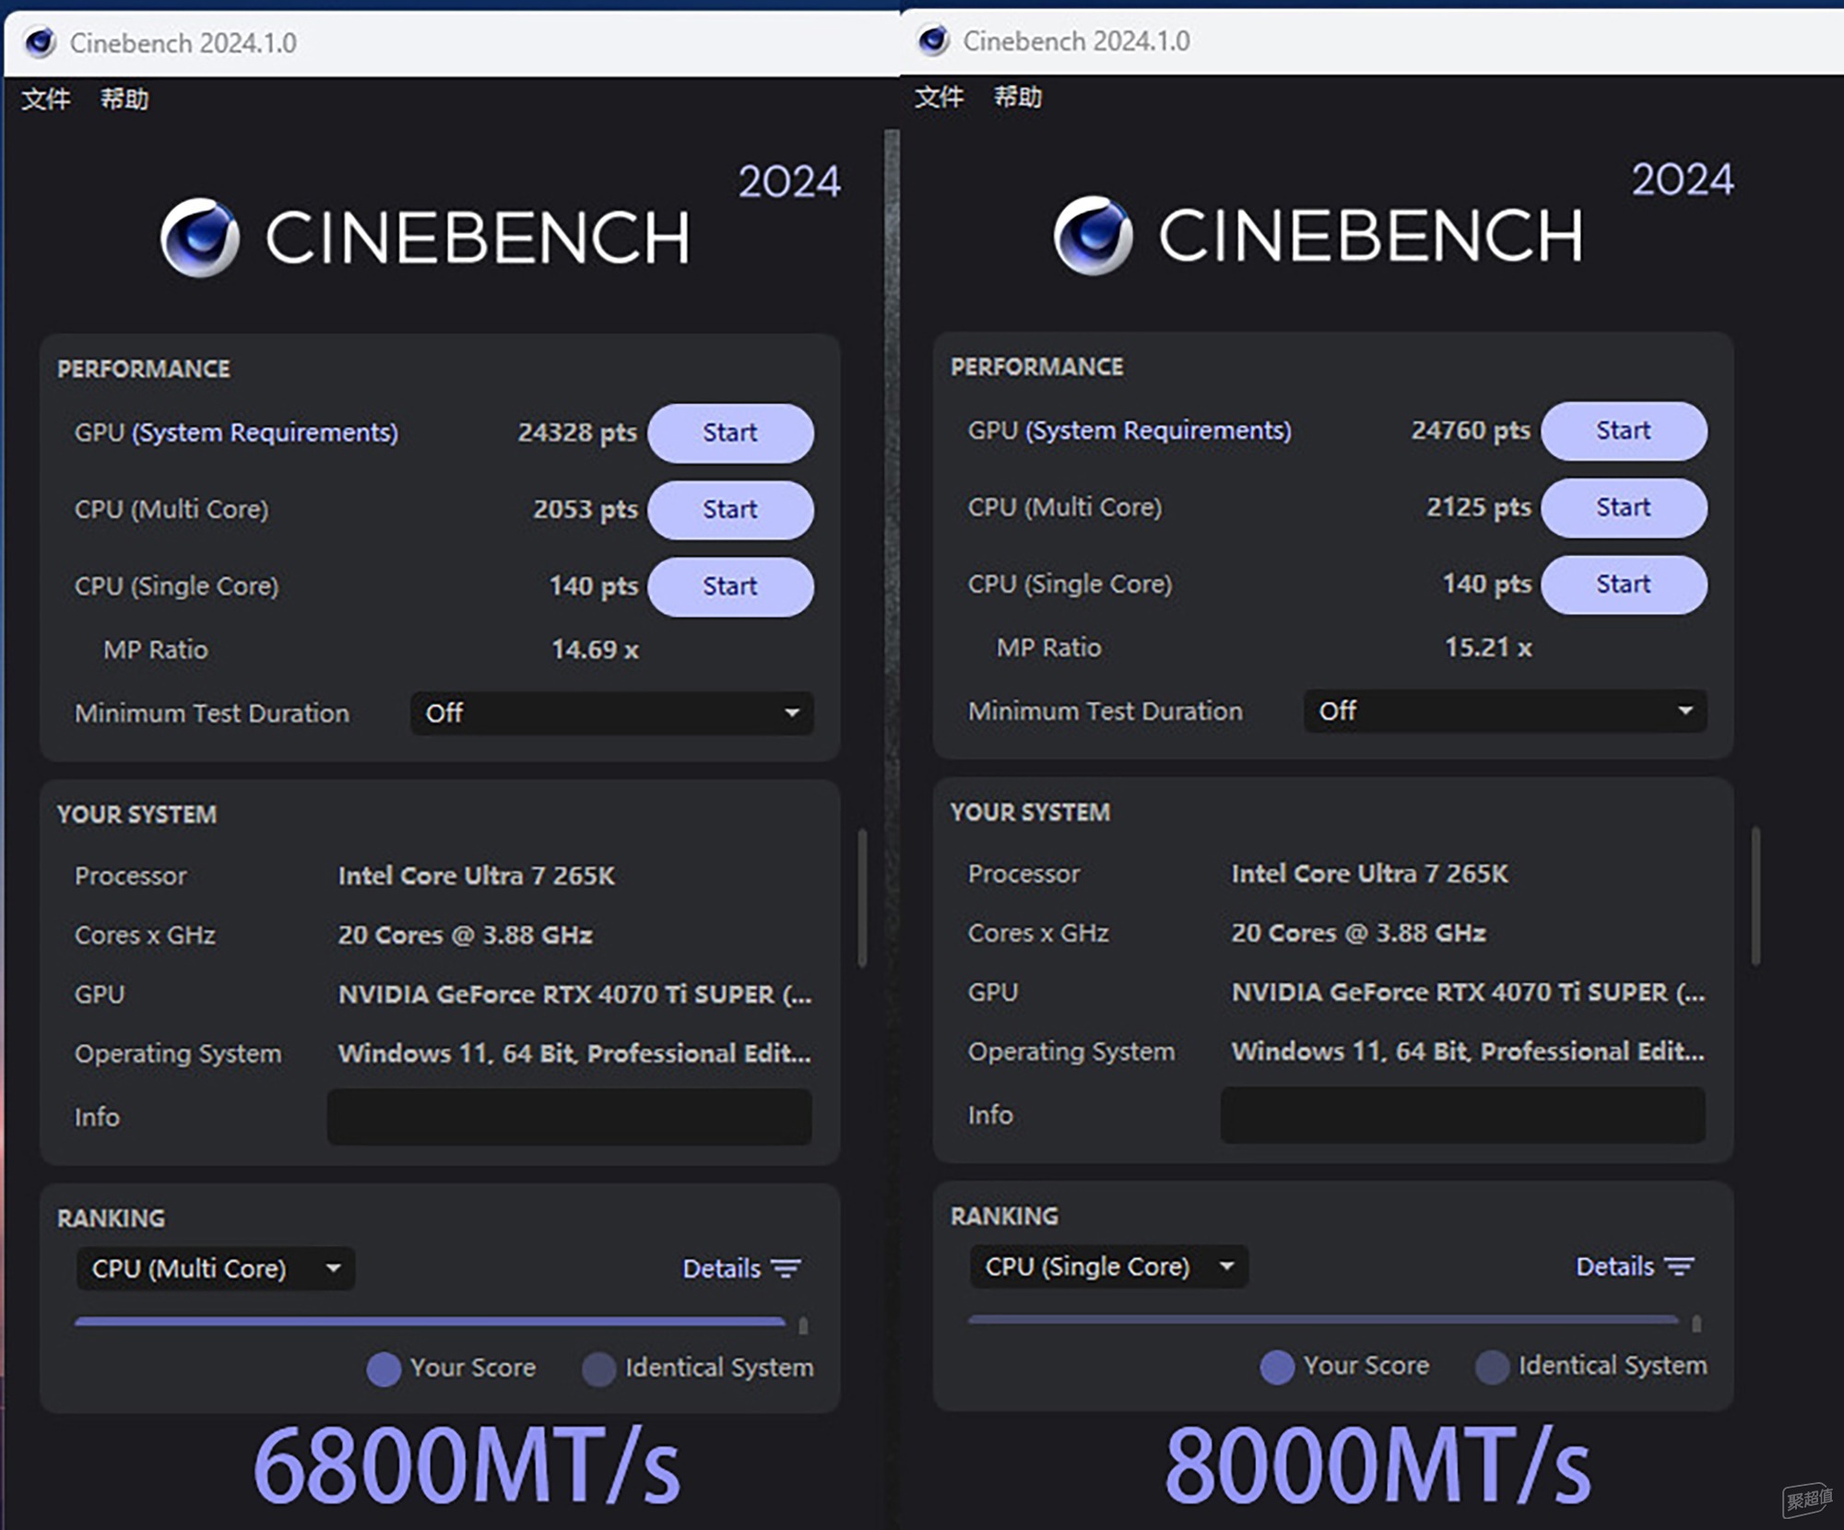This screenshot has height=1530, width=1844.
Task: Open System Requirements link in right window
Action: pos(1159,431)
